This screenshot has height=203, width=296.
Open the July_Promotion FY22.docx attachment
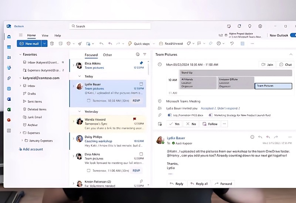[x=186, y=115]
